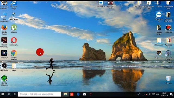Open the red app icon next to Mail
The height and width of the screenshot is (98, 174).
91,94
